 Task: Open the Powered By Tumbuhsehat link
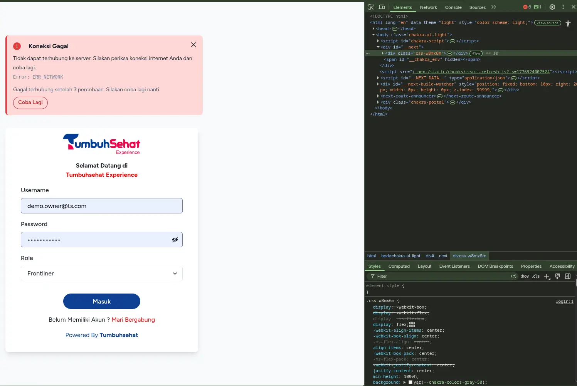102,335
